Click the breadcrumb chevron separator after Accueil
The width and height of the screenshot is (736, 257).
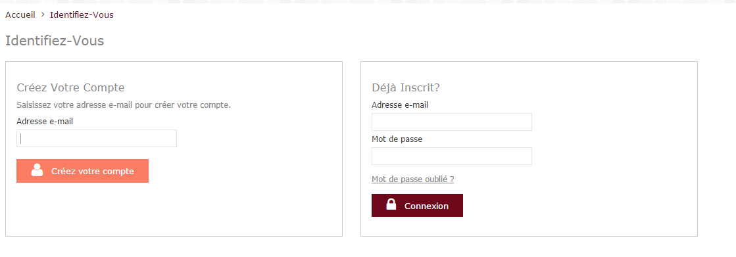click(x=43, y=14)
